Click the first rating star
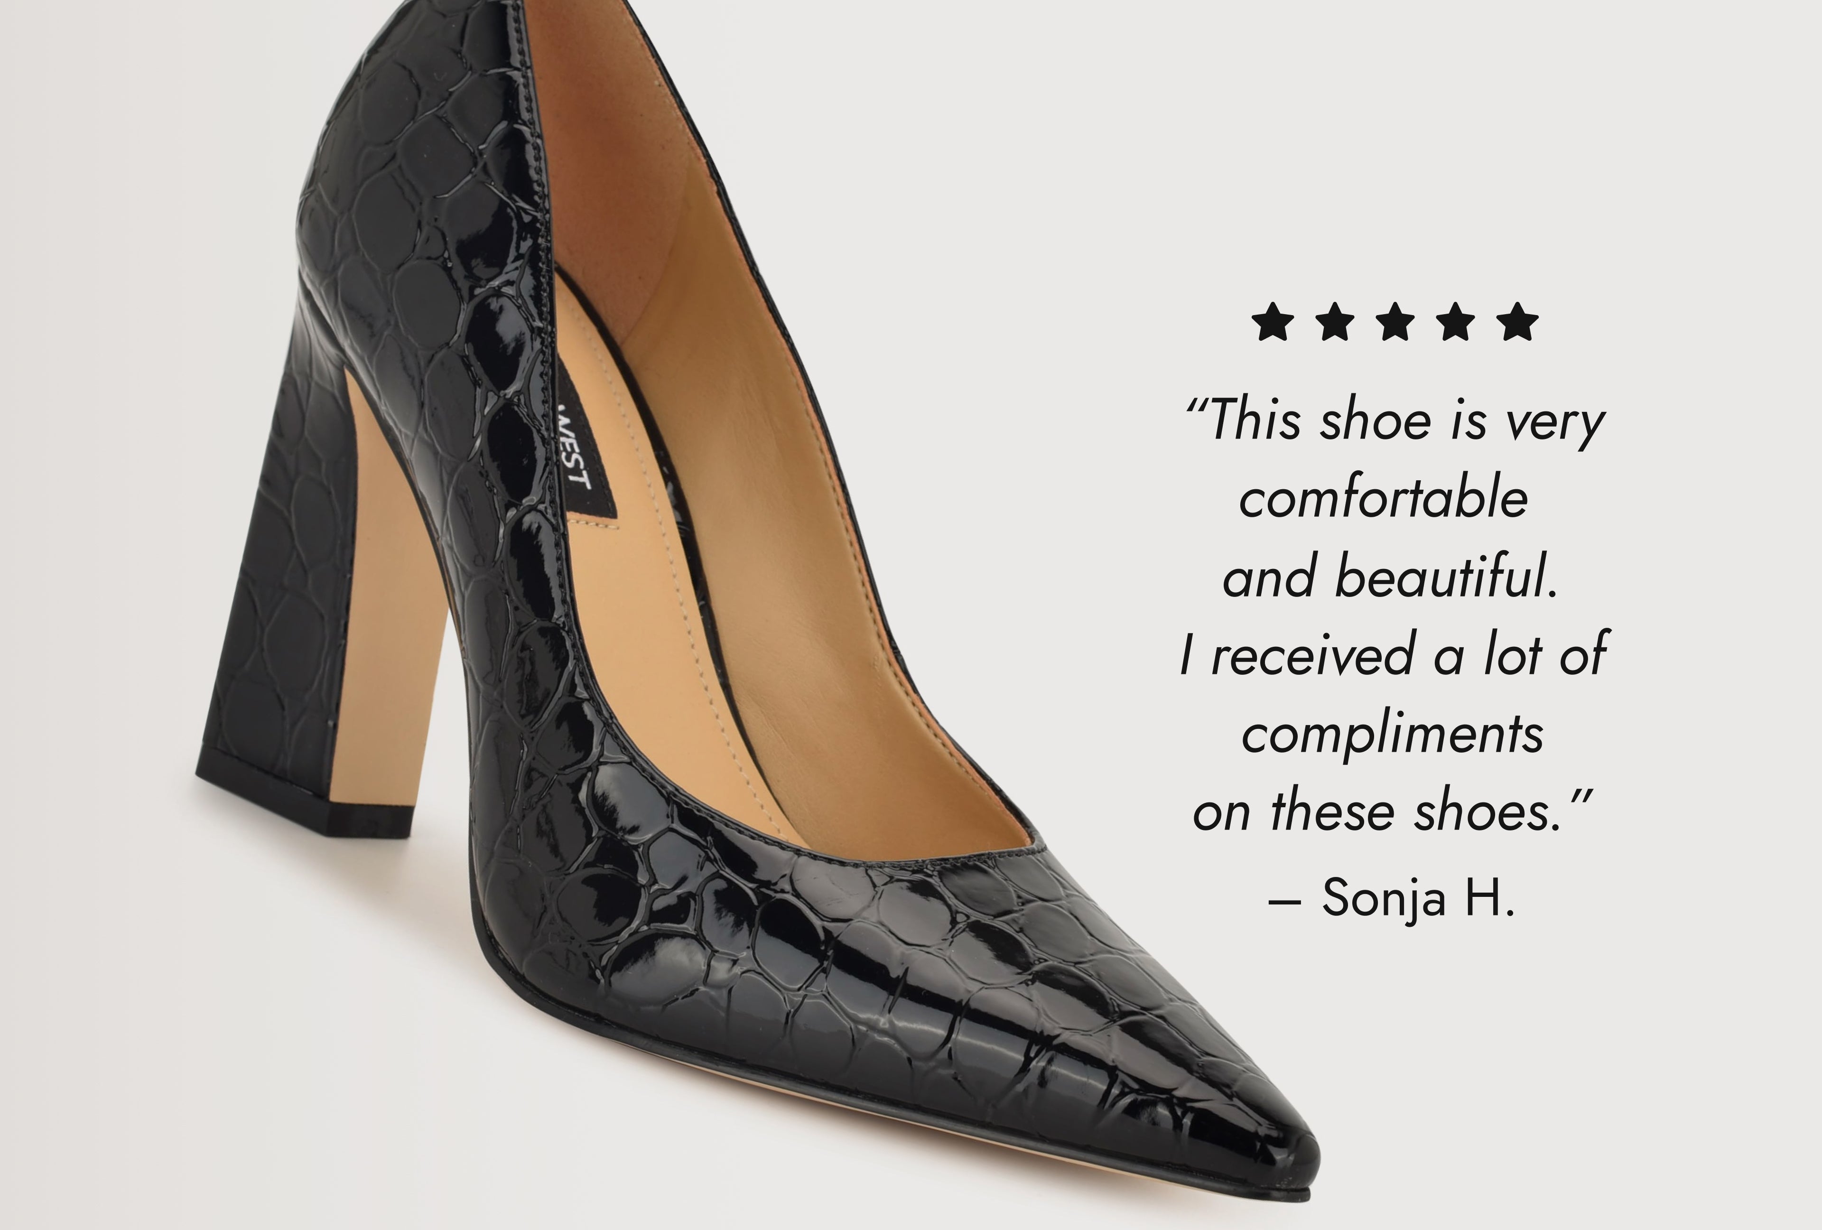Screen dimensions: 1822x1230 click(x=1273, y=321)
